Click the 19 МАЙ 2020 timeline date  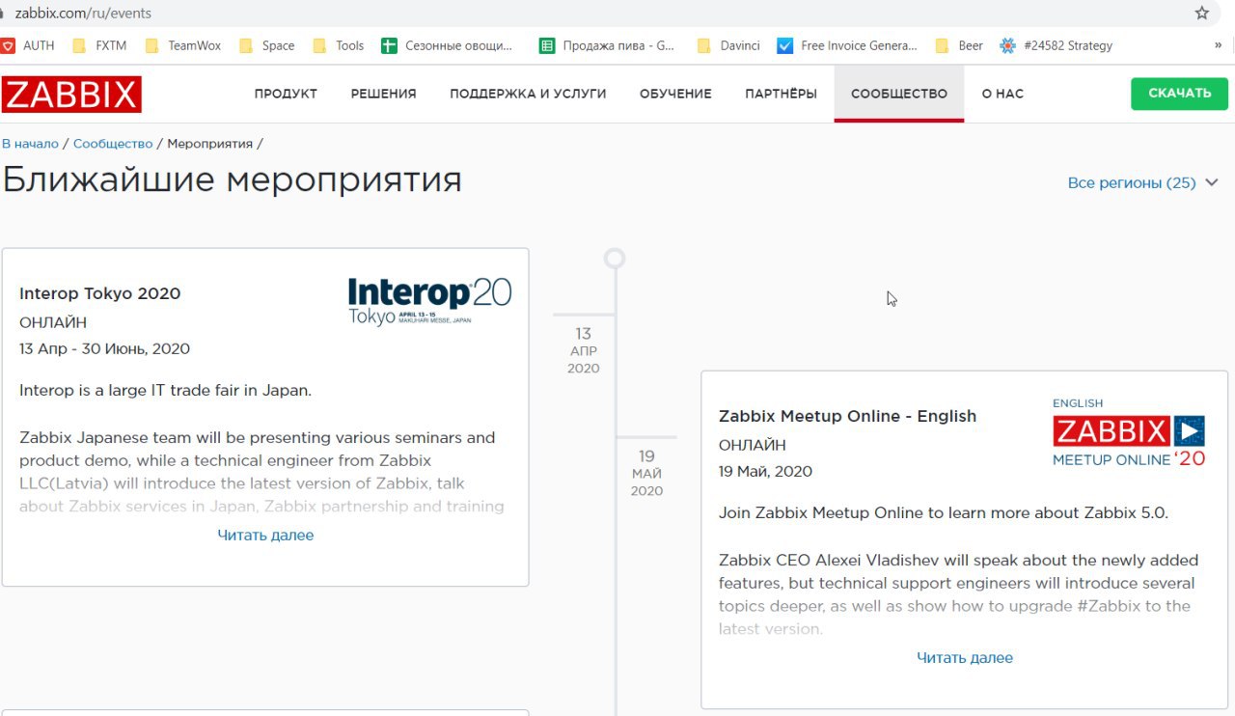tap(646, 473)
